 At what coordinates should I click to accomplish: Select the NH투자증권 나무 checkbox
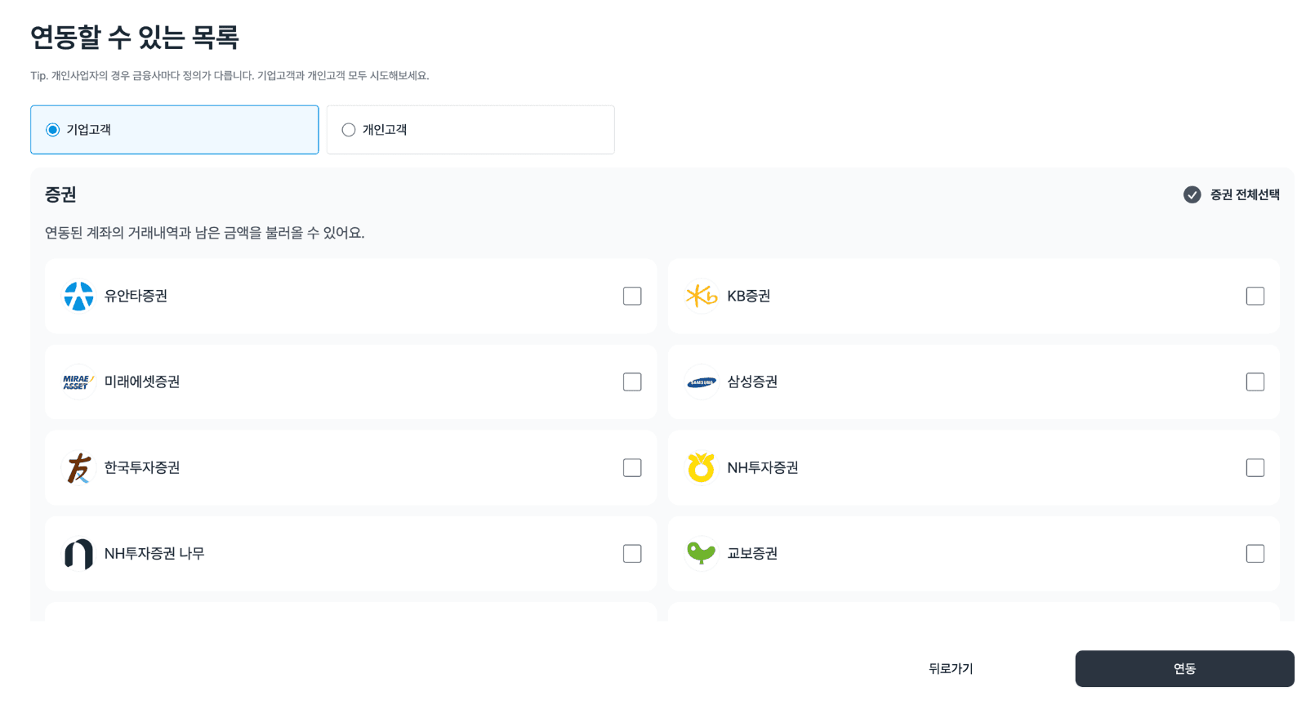632,553
